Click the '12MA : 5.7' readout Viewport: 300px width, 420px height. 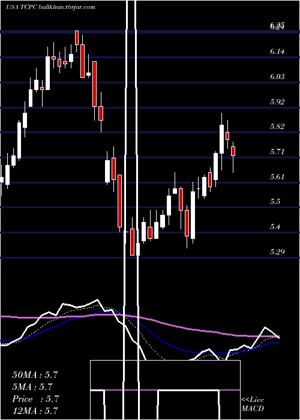coord(35,410)
